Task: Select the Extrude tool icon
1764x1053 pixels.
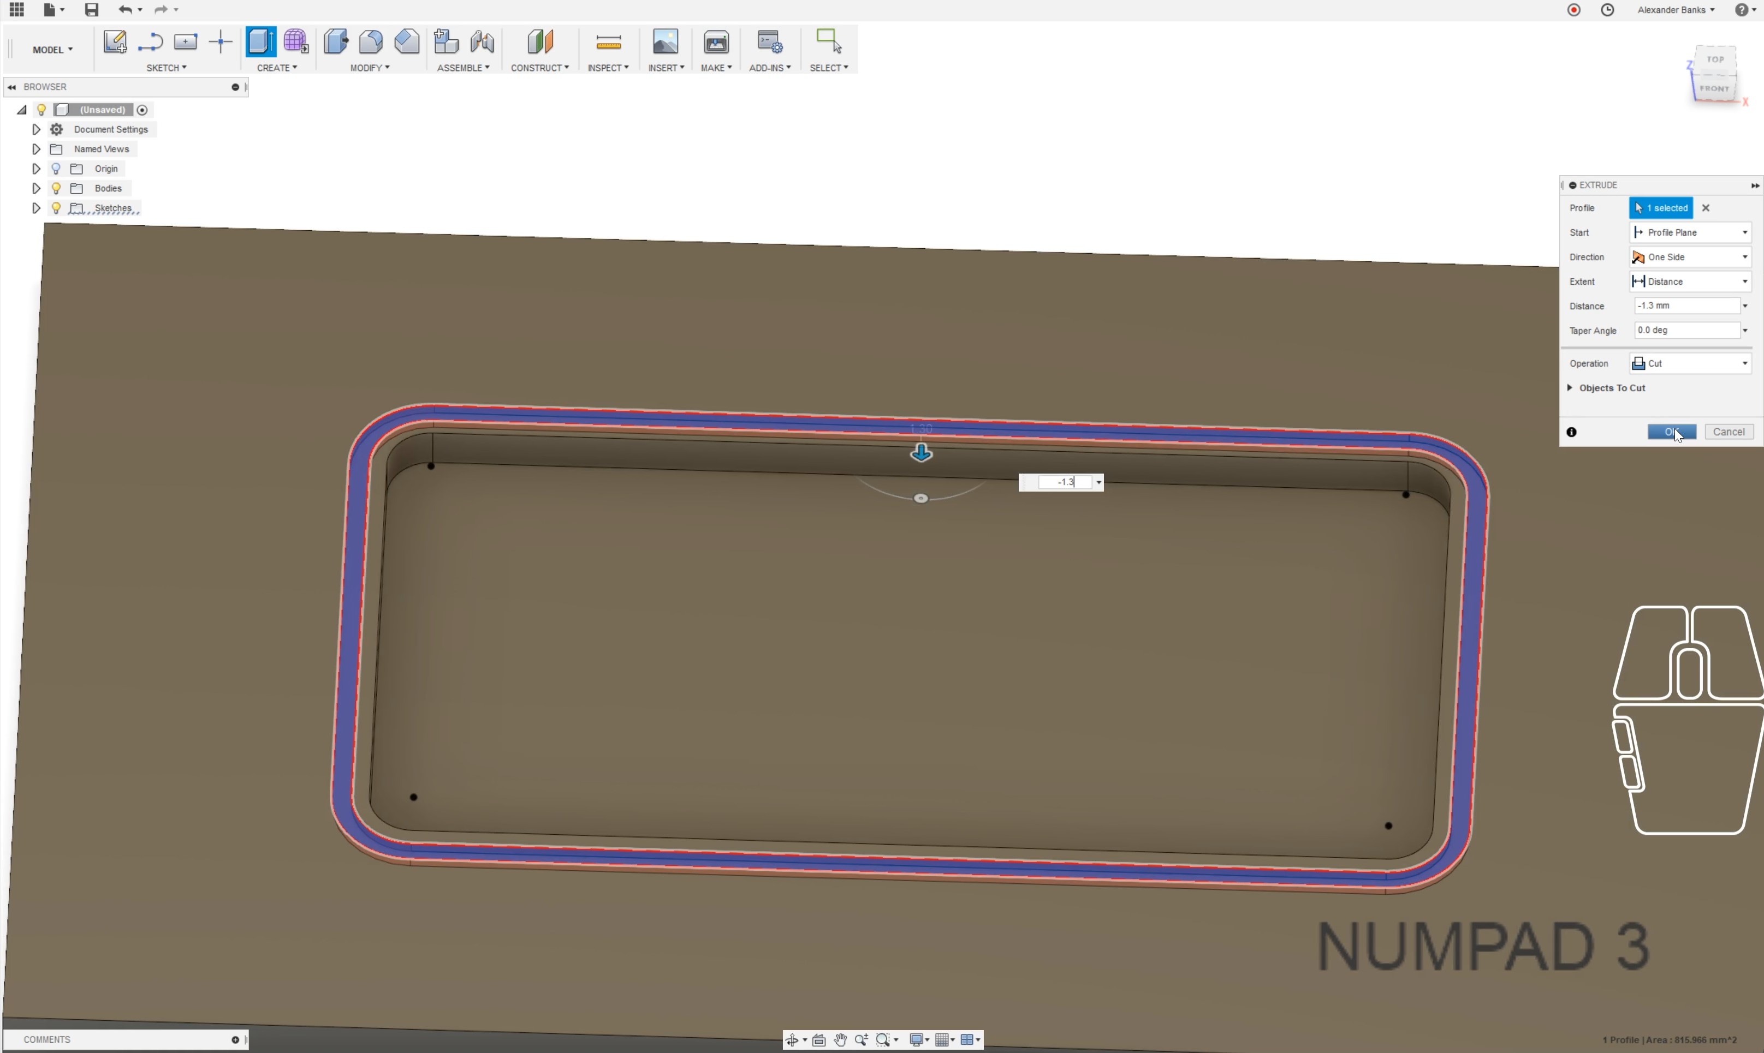Action: pos(260,42)
